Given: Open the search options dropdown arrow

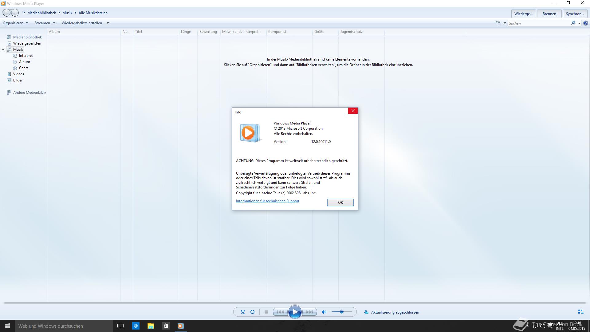Looking at the screenshot, I should coord(579,23).
